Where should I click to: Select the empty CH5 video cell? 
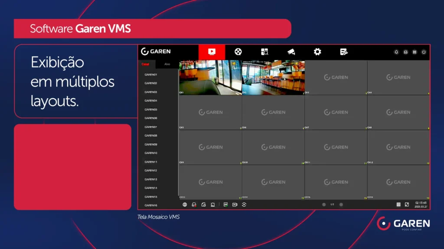(210, 112)
